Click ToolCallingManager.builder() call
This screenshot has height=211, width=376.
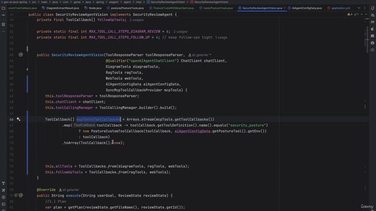[x=129, y=108]
